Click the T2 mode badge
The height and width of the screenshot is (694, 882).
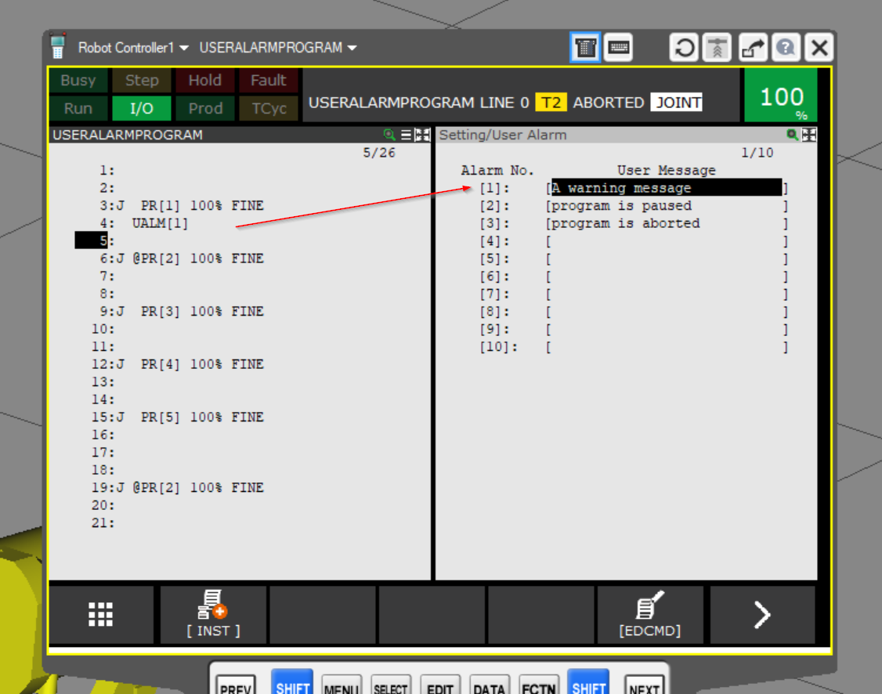coord(551,103)
